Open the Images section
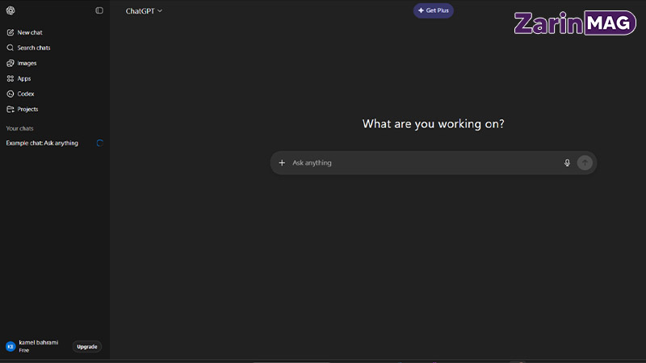 (x=27, y=63)
